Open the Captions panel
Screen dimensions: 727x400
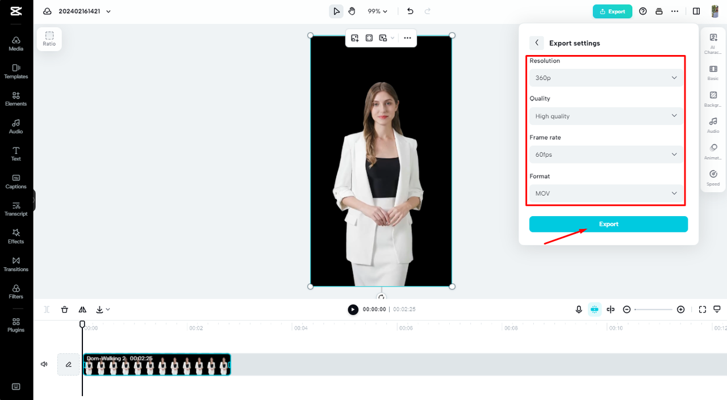[16, 182]
